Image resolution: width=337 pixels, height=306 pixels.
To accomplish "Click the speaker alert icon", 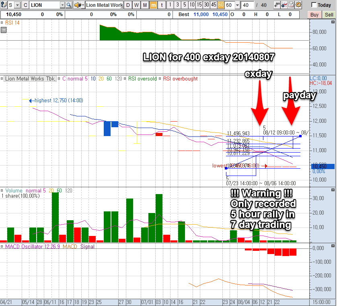I will point(78,5).
